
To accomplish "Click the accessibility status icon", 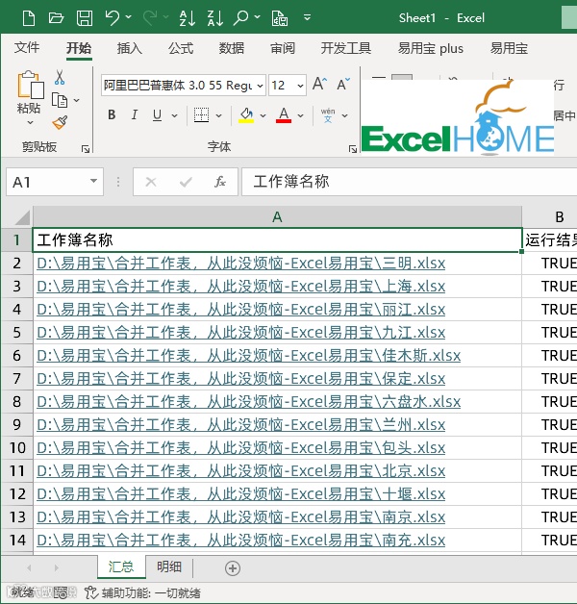I will 91,592.
